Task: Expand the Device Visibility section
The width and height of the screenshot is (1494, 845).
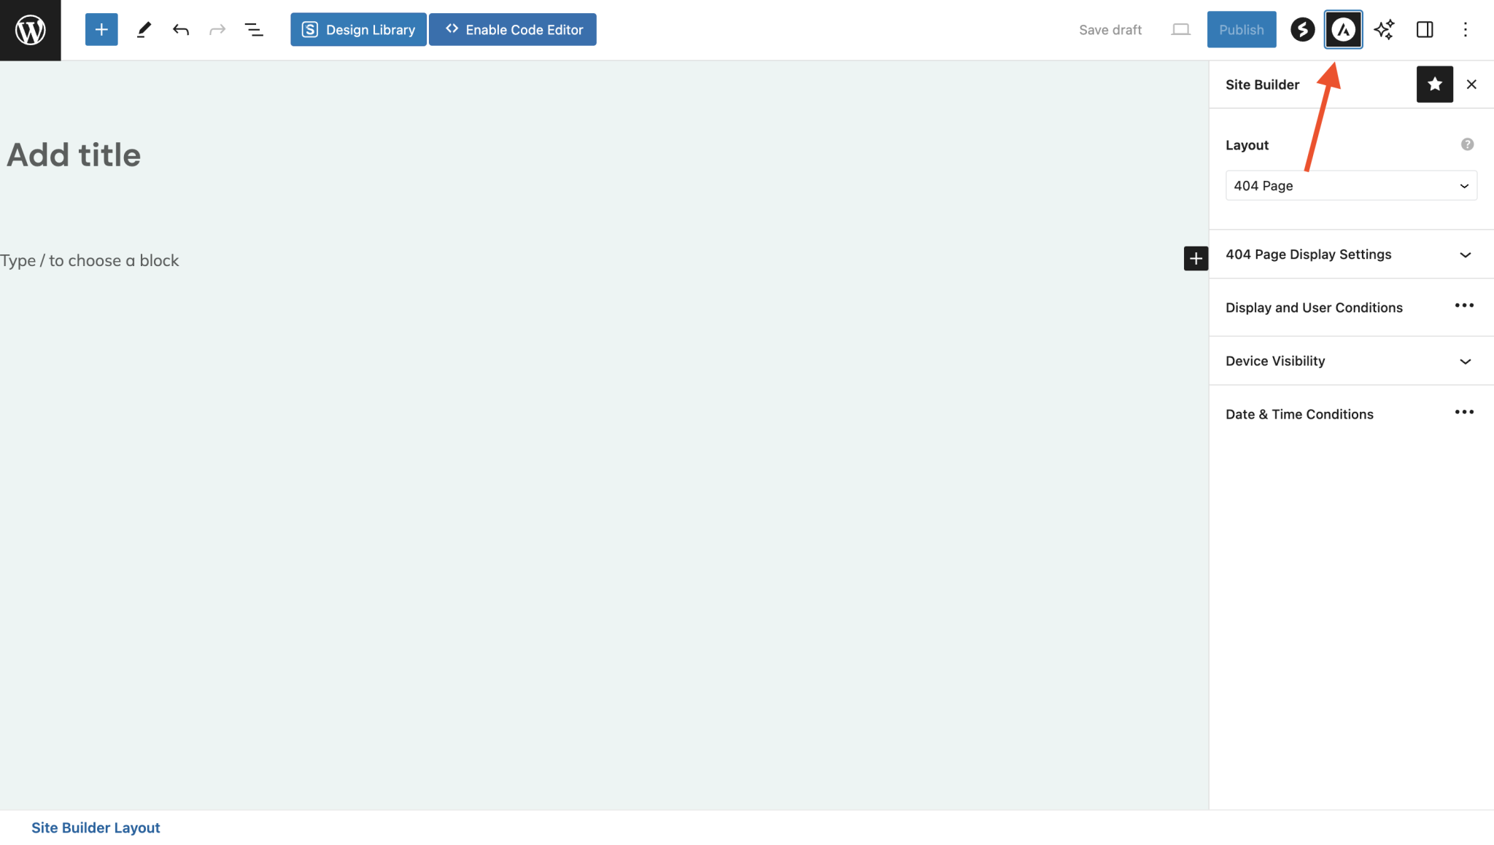Action: 1350,360
